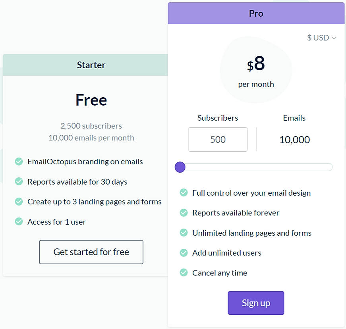Screen dimensions: 346x329
Task: Click the Get started for free button
Action: coord(91,252)
